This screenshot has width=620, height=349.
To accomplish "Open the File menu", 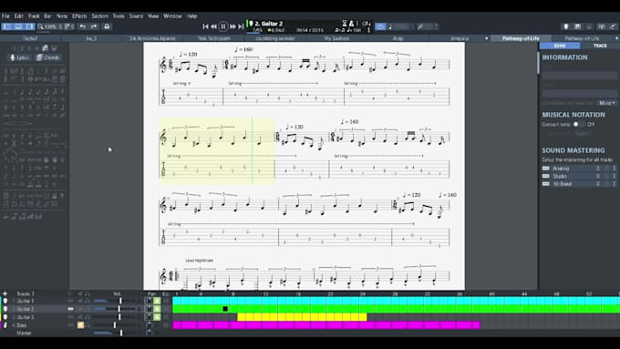I will (5, 16).
